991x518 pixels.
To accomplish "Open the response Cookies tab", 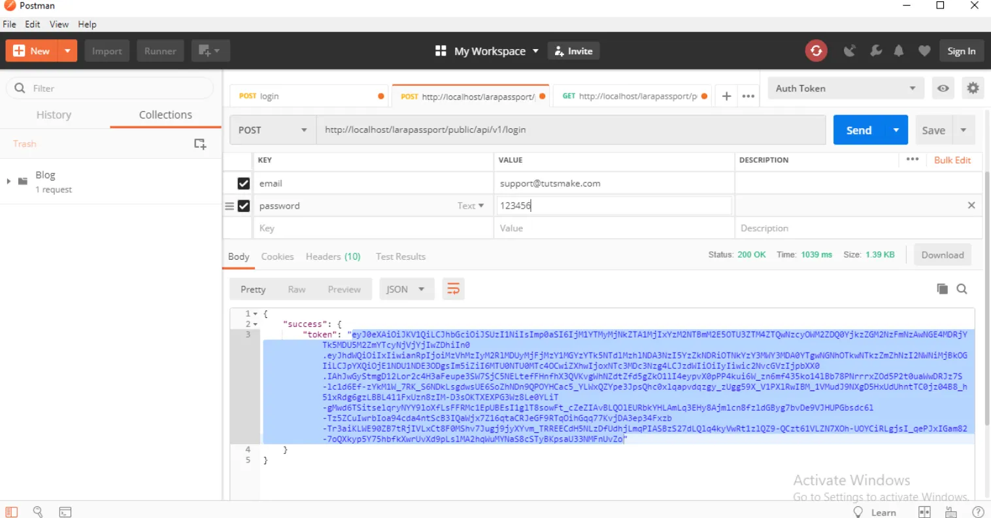I will click(x=277, y=256).
